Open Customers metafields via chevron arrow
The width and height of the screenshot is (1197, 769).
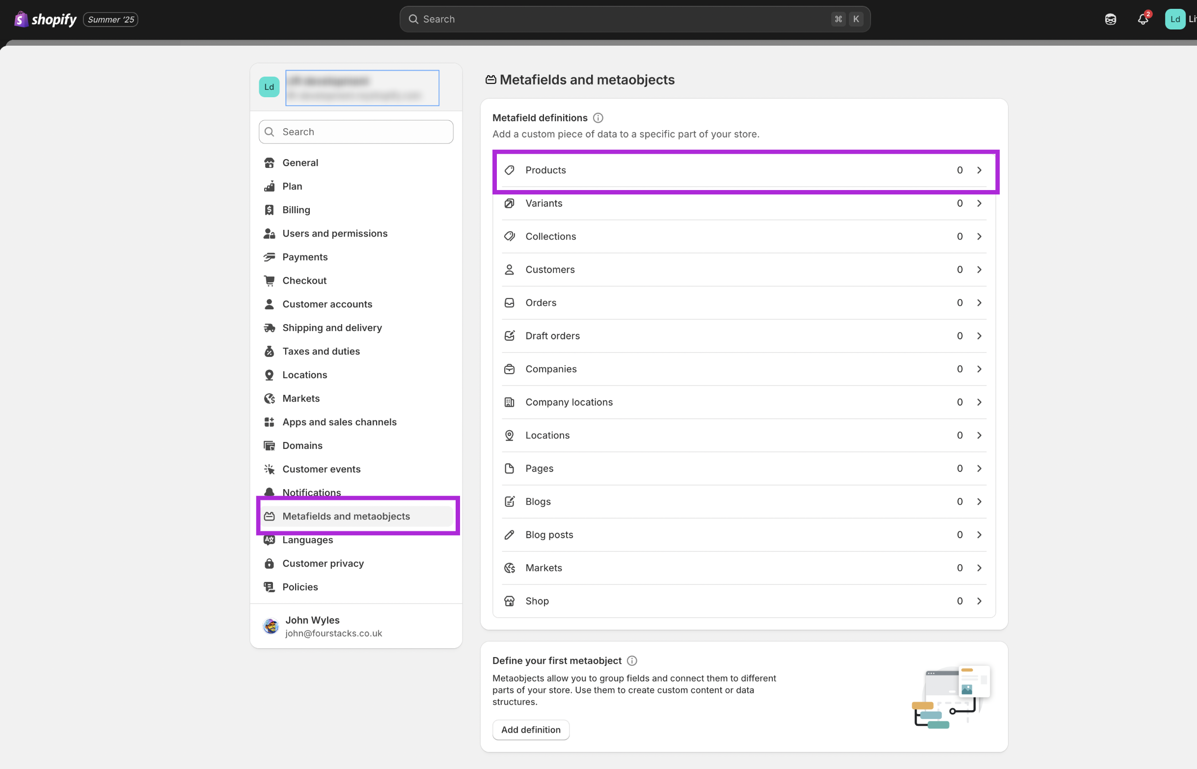pyautogui.click(x=979, y=270)
